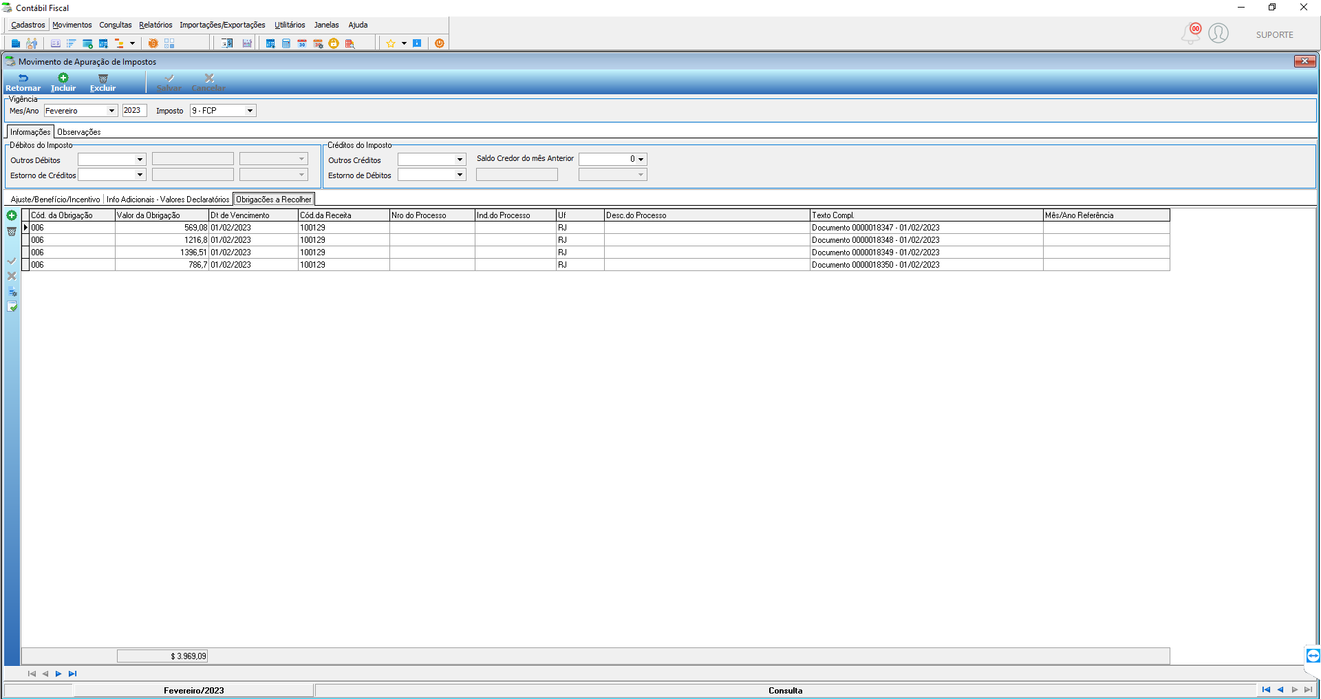Image resolution: width=1321 pixels, height=699 pixels.
Task: Open the Saldo Credor do mês Anterior dropdown
Action: click(x=641, y=159)
